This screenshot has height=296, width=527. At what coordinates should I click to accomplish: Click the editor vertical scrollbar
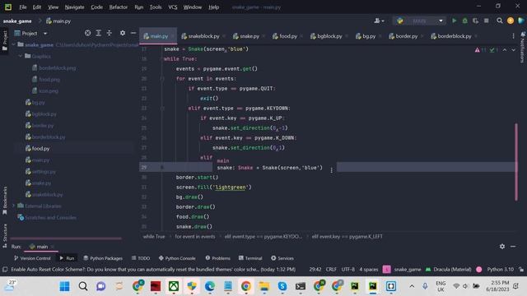(x=516, y=162)
